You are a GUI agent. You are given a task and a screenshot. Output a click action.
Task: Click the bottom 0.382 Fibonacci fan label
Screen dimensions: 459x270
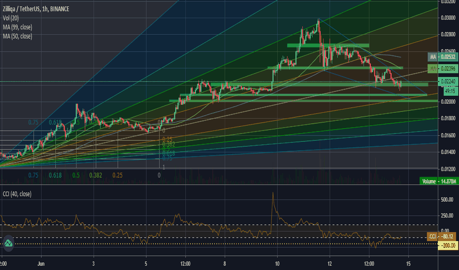coord(96,175)
